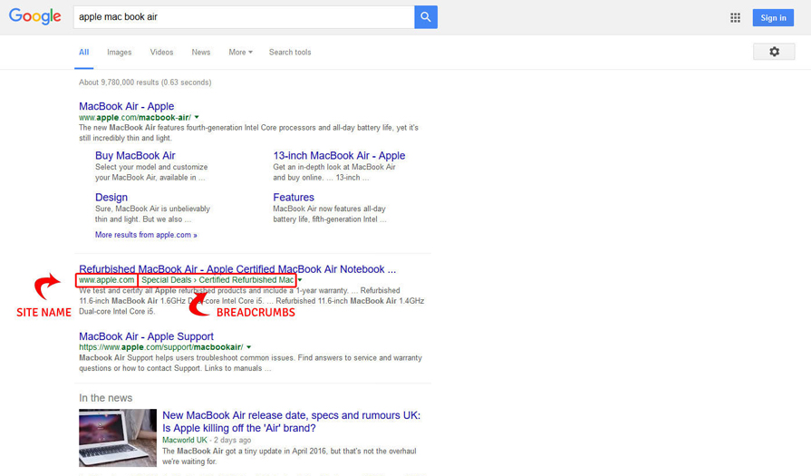The image size is (811, 476).
Task: Open the MacBook Air - Apple Support result
Action: [x=146, y=336]
